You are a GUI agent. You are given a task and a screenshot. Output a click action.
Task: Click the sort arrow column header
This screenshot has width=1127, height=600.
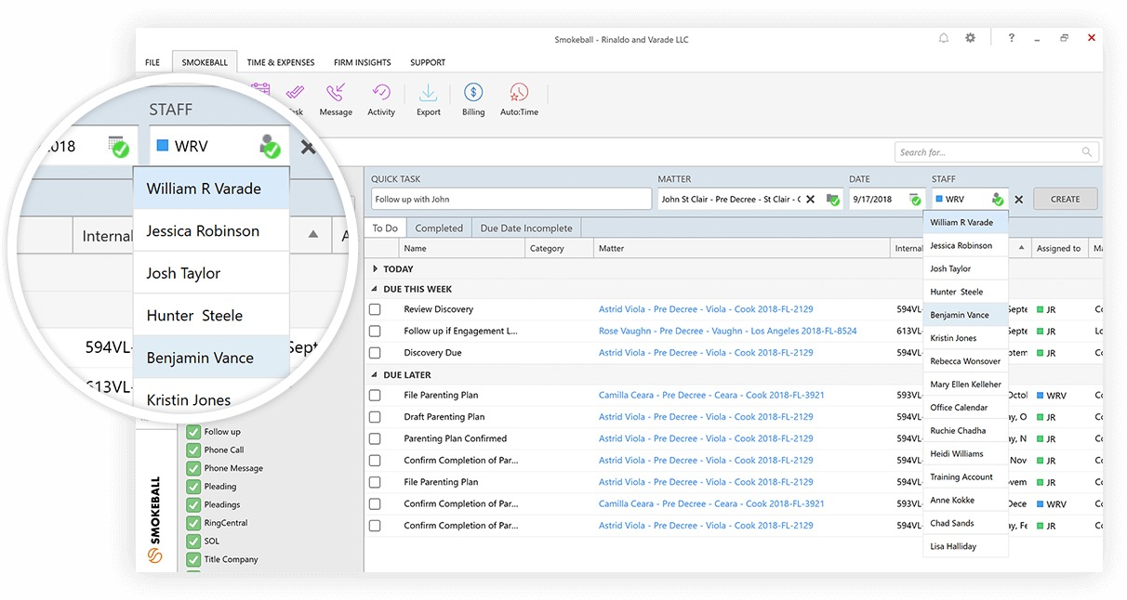tap(1021, 248)
